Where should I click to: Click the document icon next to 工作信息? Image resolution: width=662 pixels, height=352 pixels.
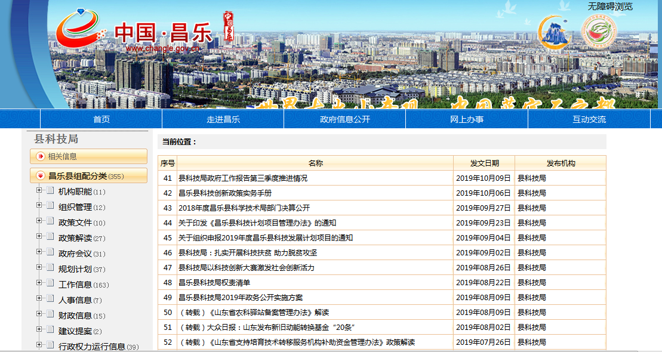50,283
